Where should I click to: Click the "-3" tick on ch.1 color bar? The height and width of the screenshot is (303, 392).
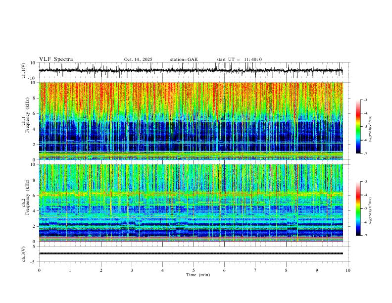pos(365,100)
